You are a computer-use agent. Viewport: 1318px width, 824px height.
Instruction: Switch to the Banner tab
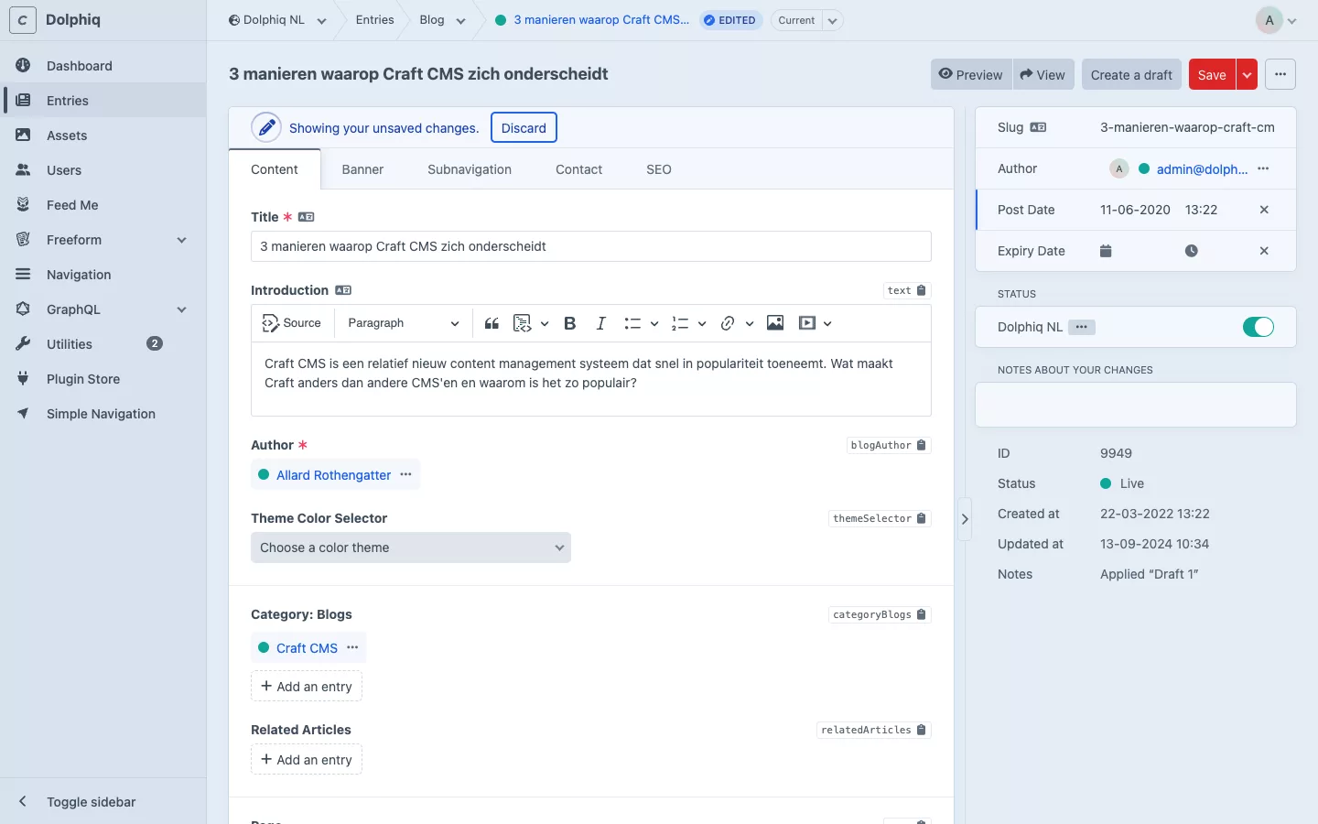click(x=362, y=169)
